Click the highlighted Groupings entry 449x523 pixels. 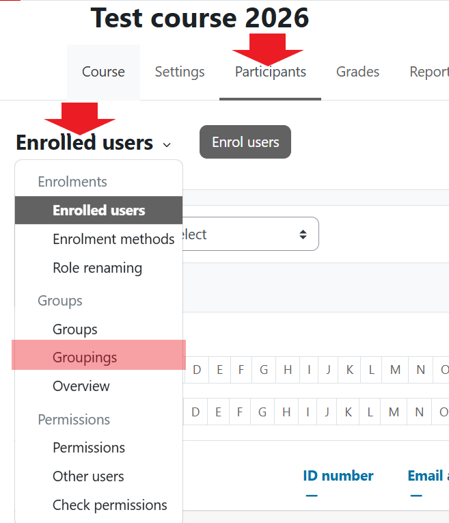85,358
